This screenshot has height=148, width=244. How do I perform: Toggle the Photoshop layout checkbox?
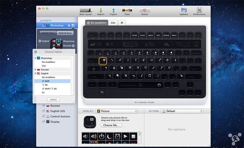point(44,25)
